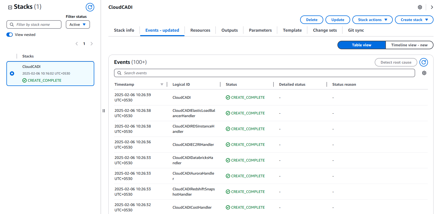
Task: Click CloudCADIAuroraHandler logical ID
Action: (x=193, y=176)
